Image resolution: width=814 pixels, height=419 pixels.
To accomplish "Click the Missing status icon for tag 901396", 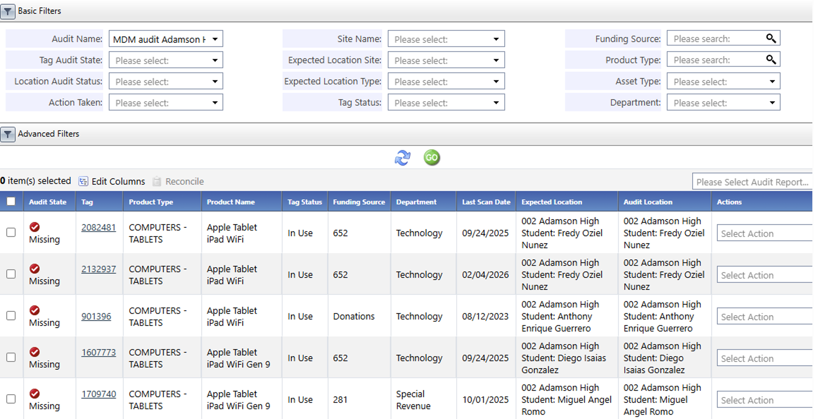I will 35,310.
